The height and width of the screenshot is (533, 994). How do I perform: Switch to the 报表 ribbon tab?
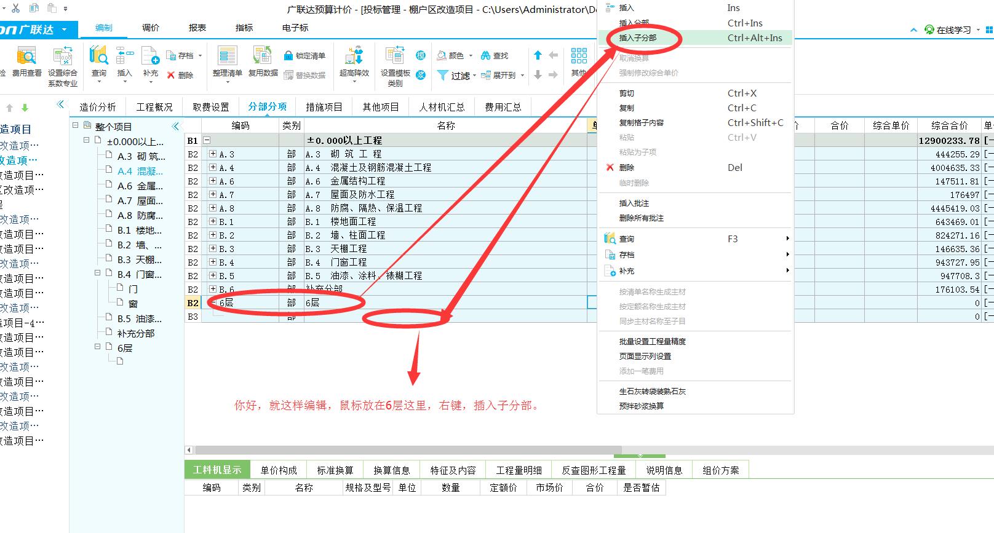(x=197, y=28)
